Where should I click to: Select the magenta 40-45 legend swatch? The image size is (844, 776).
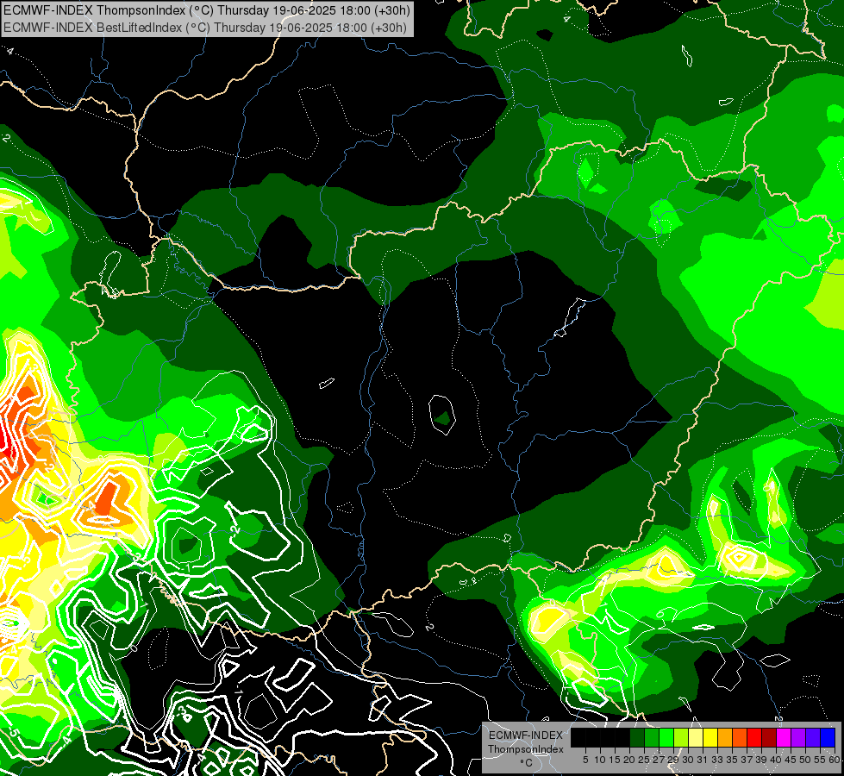pyautogui.click(x=784, y=737)
